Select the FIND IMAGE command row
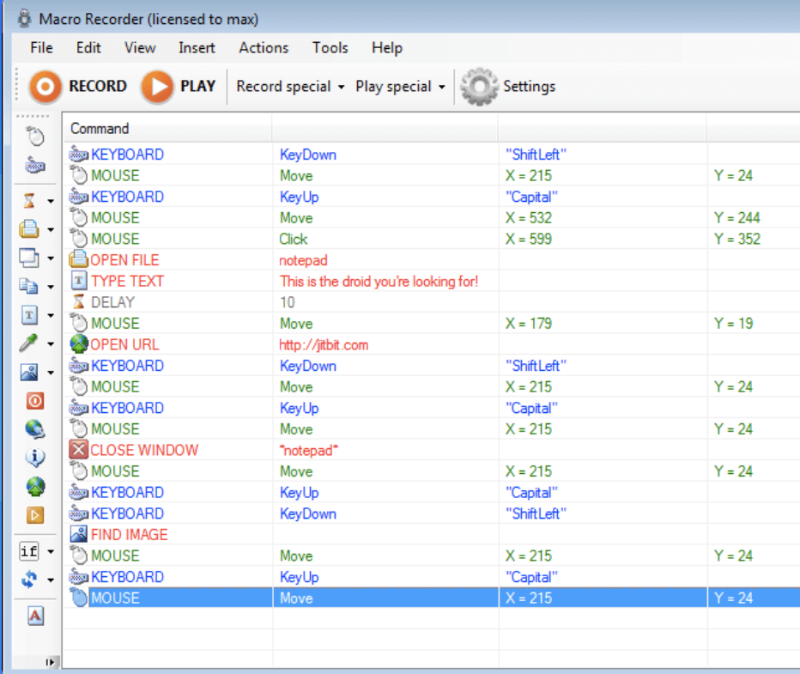The image size is (800, 674). coord(431,534)
